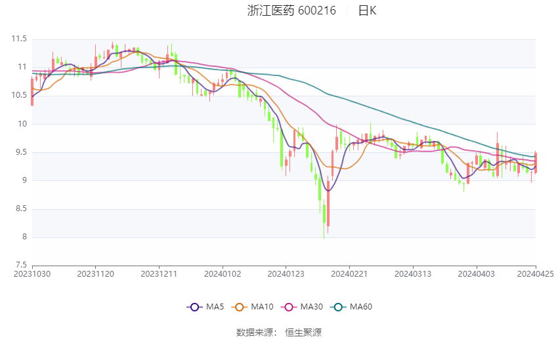
Task: Hide the MA10 series via its label
Action: [x=263, y=307]
